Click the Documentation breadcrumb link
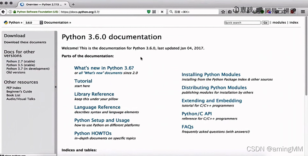The height and width of the screenshot is (156, 308). (x=56, y=23)
